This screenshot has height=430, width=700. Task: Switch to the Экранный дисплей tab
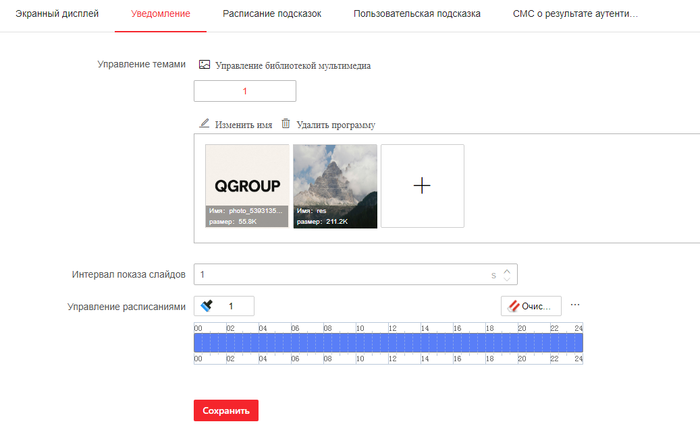pos(57,14)
